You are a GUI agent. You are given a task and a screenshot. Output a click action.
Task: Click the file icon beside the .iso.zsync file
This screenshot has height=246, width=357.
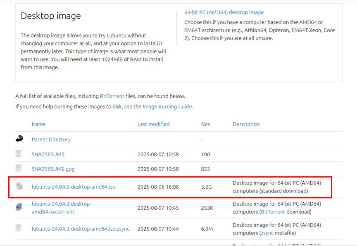19,228
